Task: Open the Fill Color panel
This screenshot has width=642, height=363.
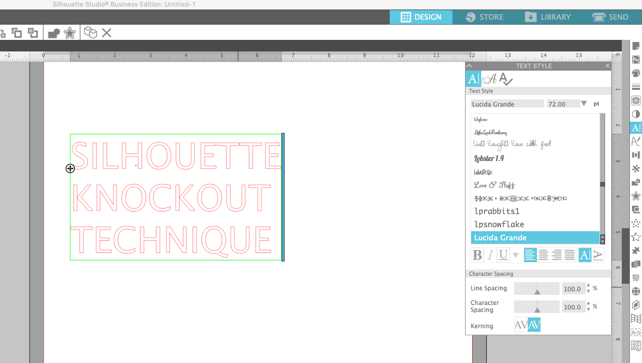Action: point(636,74)
